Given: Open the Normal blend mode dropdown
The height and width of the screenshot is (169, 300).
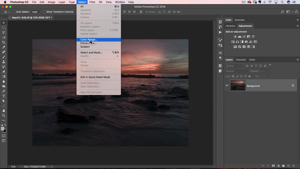Looking at the screenshot, I should (237, 71).
